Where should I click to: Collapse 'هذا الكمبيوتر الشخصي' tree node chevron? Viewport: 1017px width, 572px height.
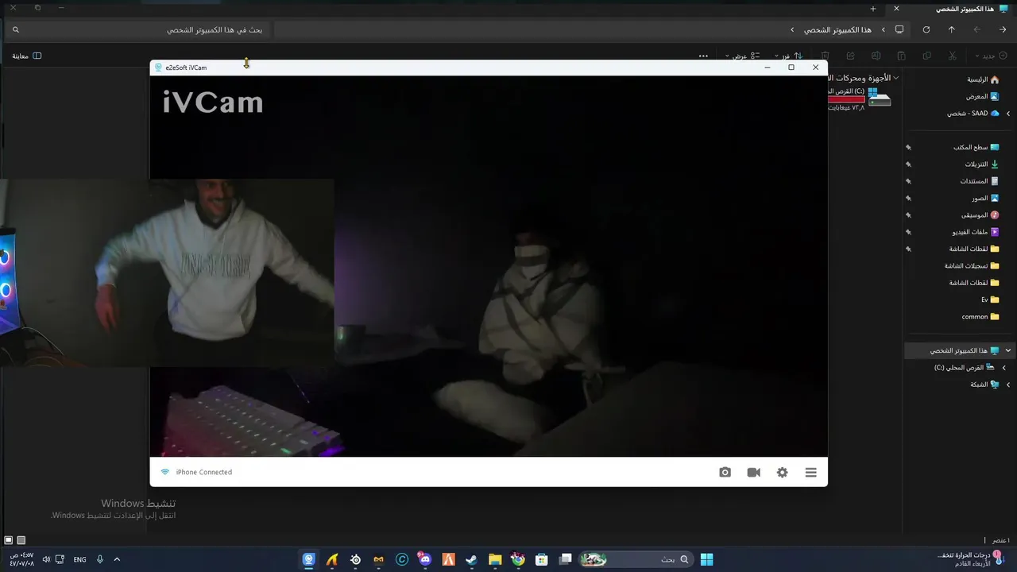pos(1008,350)
